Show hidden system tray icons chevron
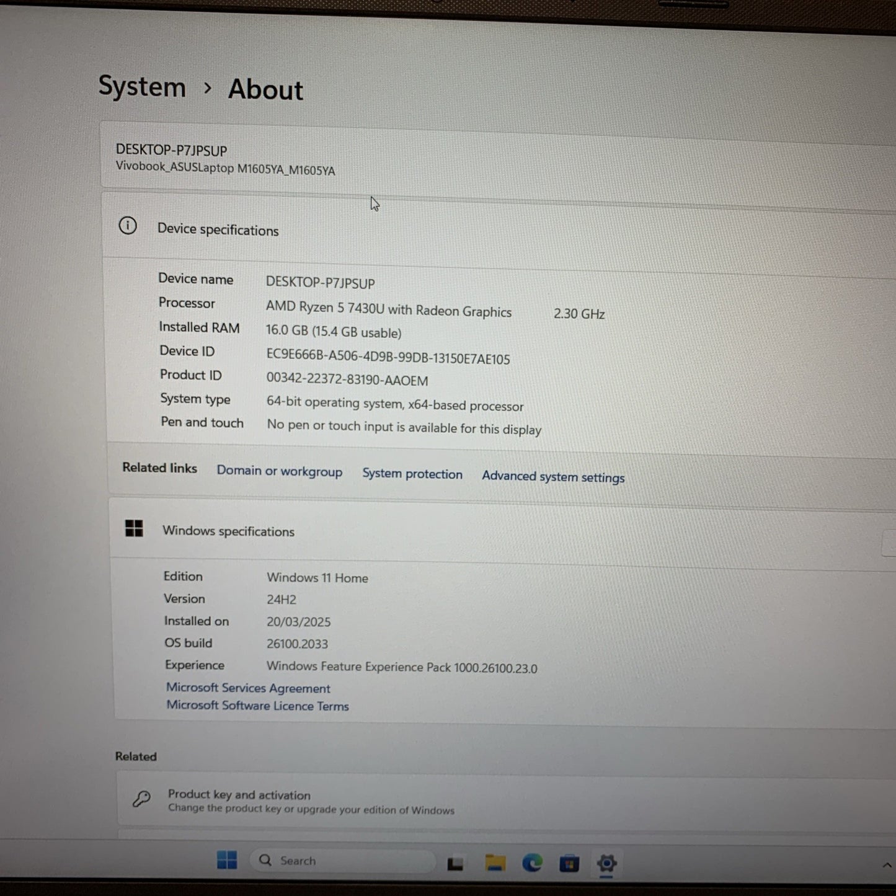Viewport: 896px width, 896px height. point(886,866)
